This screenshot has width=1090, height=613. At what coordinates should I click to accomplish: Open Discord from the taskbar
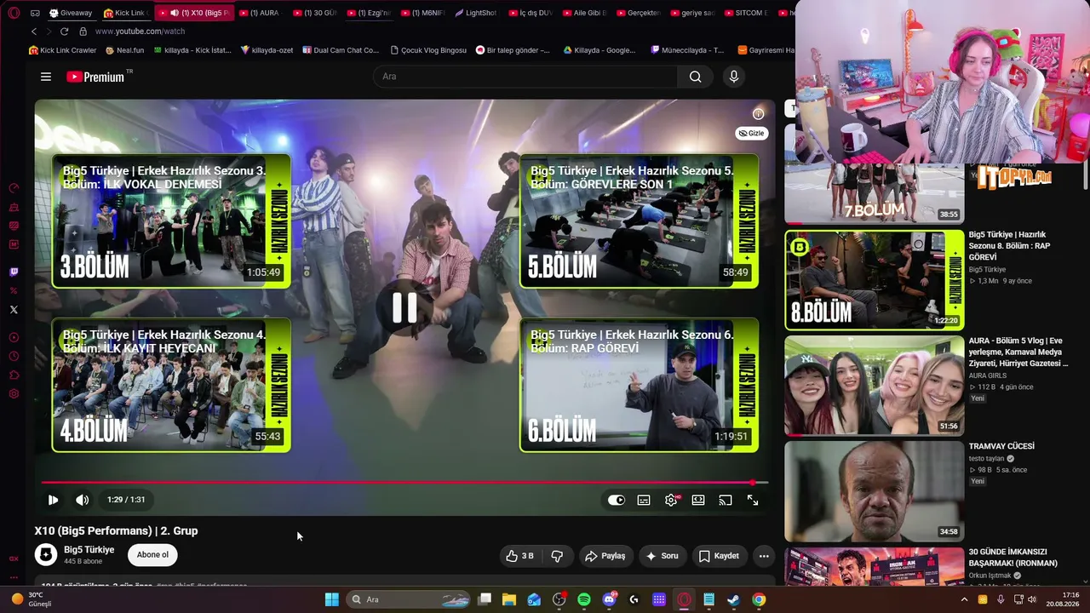609,599
